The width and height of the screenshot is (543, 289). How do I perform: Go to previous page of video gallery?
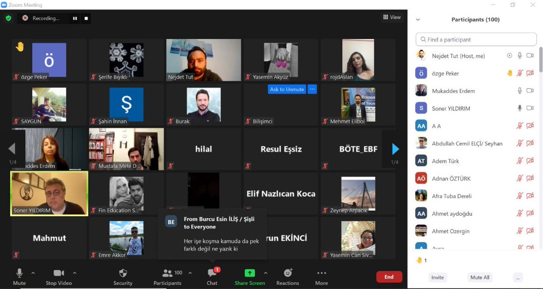click(12, 149)
